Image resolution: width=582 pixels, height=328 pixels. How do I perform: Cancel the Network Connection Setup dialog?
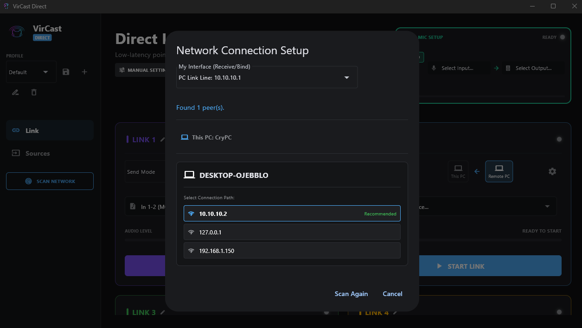392,294
